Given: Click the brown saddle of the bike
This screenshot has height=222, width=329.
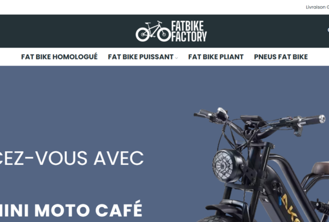Looking at the screenshot, I should (x=321, y=168).
